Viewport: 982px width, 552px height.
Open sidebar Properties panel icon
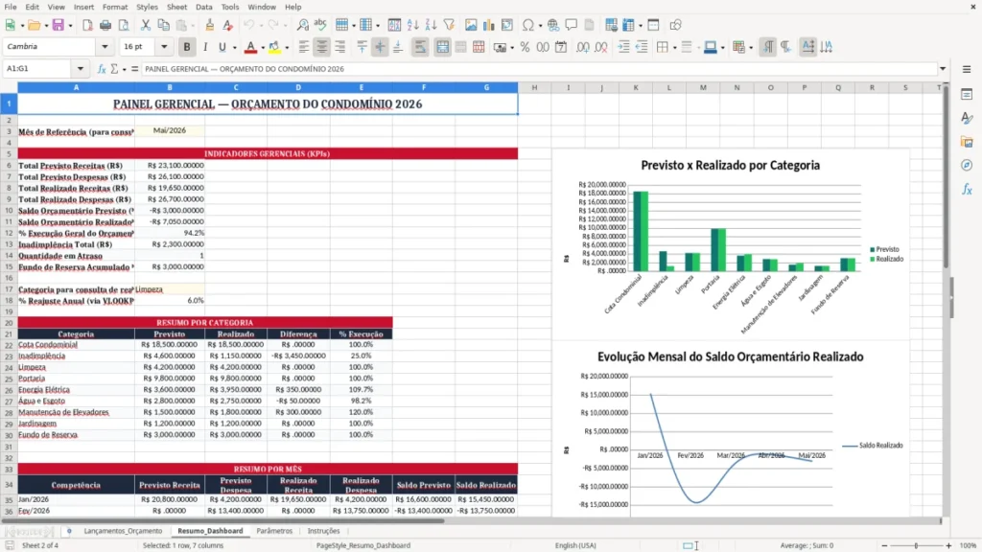click(x=967, y=94)
